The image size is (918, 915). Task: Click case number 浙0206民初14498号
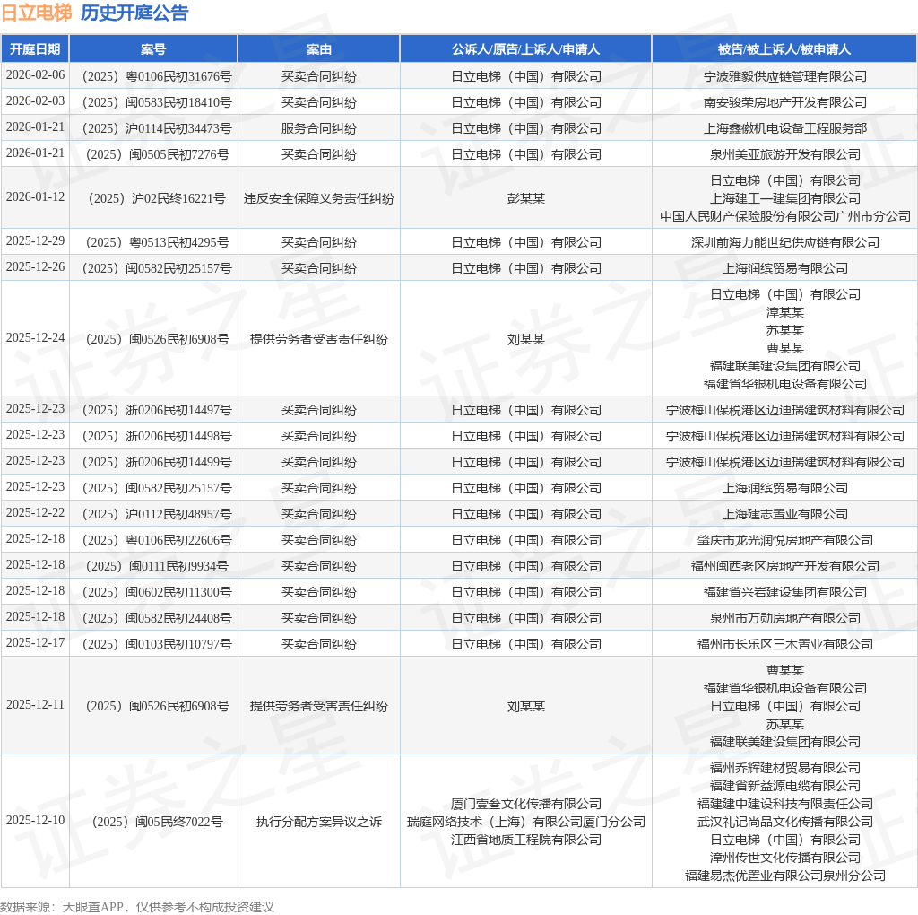(178, 436)
